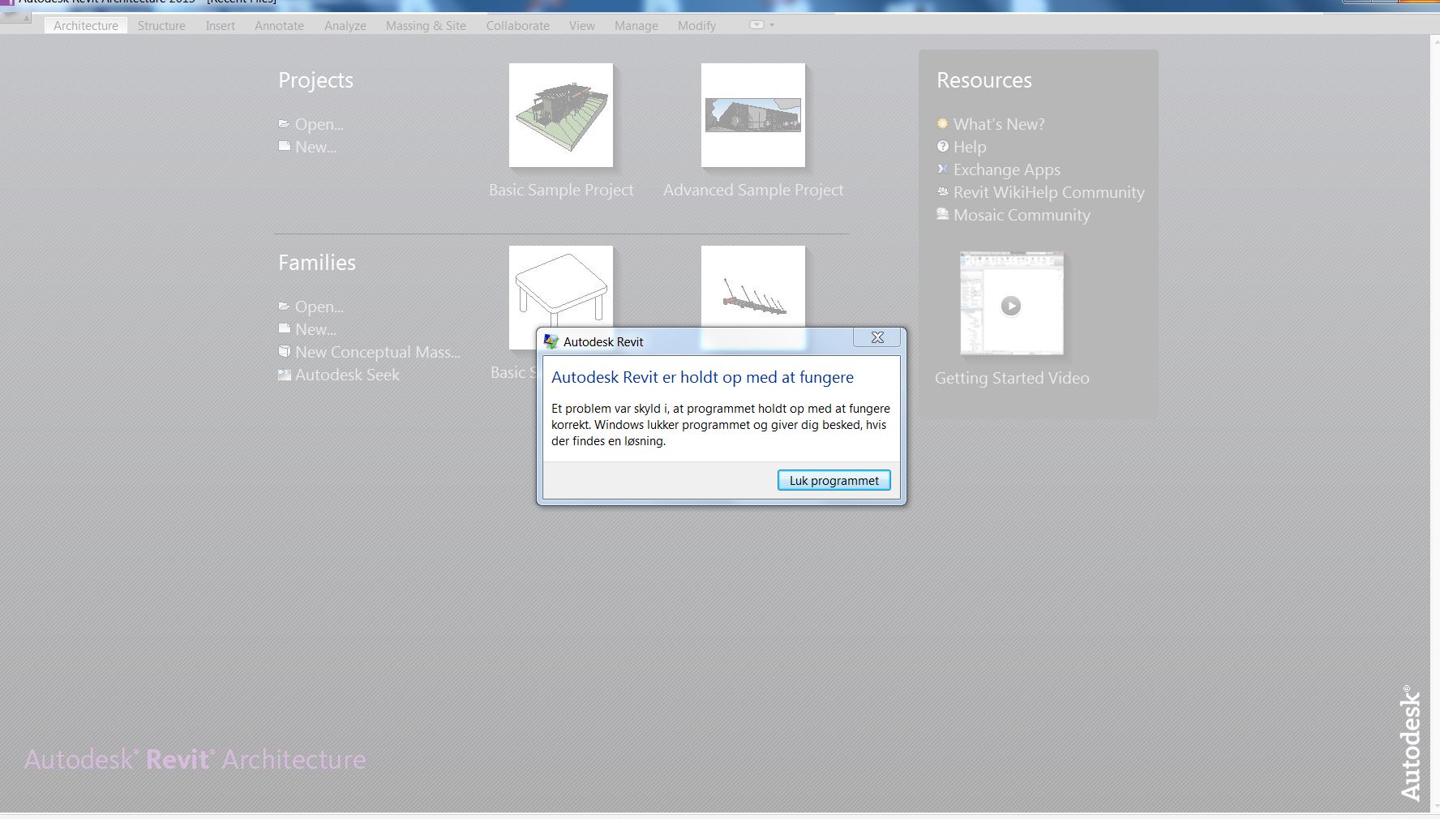Open the Advanced Sample Project thumbnail
Image resolution: width=1440 pixels, height=819 pixels.
(x=753, y=115)
